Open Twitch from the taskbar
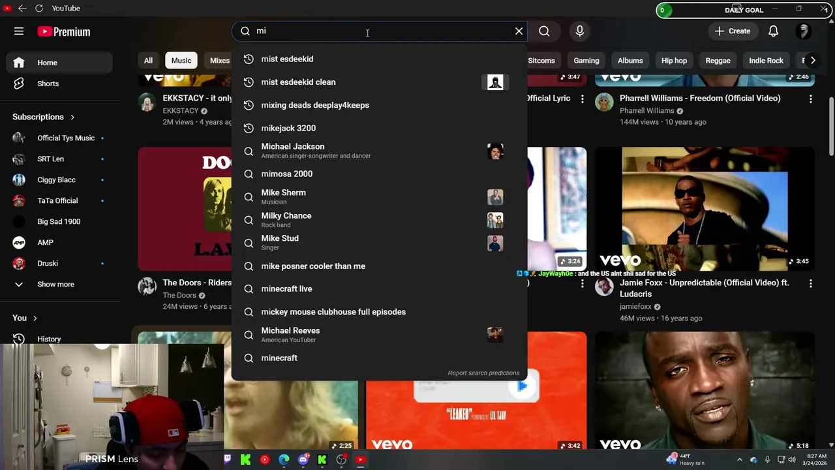The height and width of the screenshot is (470, 835). coord(227,460)
